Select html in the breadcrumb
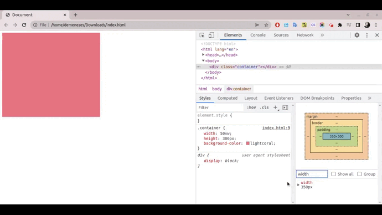The height and width of the screenshot is (215, 382). click(203, 89)
